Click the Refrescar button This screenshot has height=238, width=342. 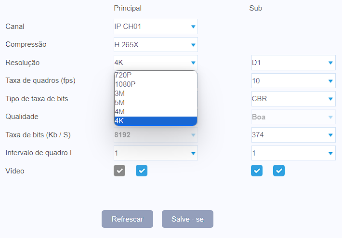[127, 219]
